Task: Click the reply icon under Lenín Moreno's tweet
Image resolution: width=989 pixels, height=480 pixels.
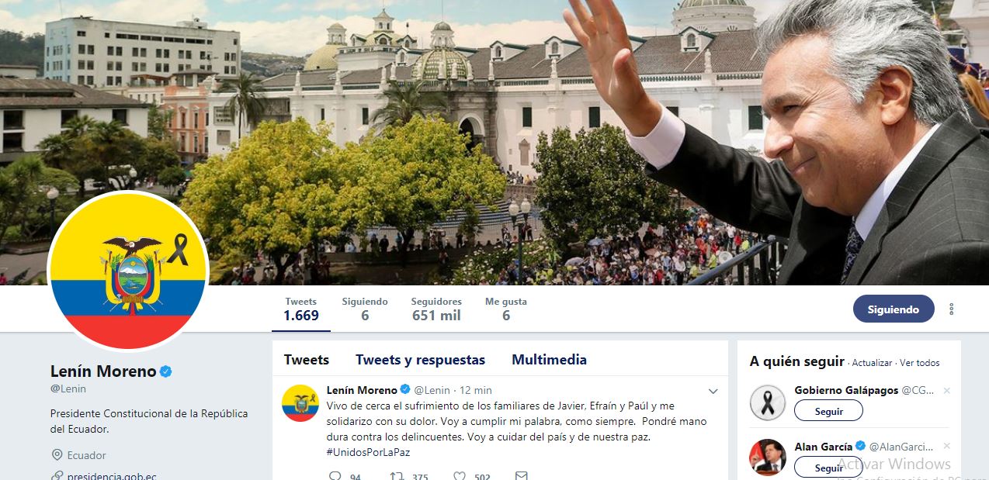Action: 335,475
